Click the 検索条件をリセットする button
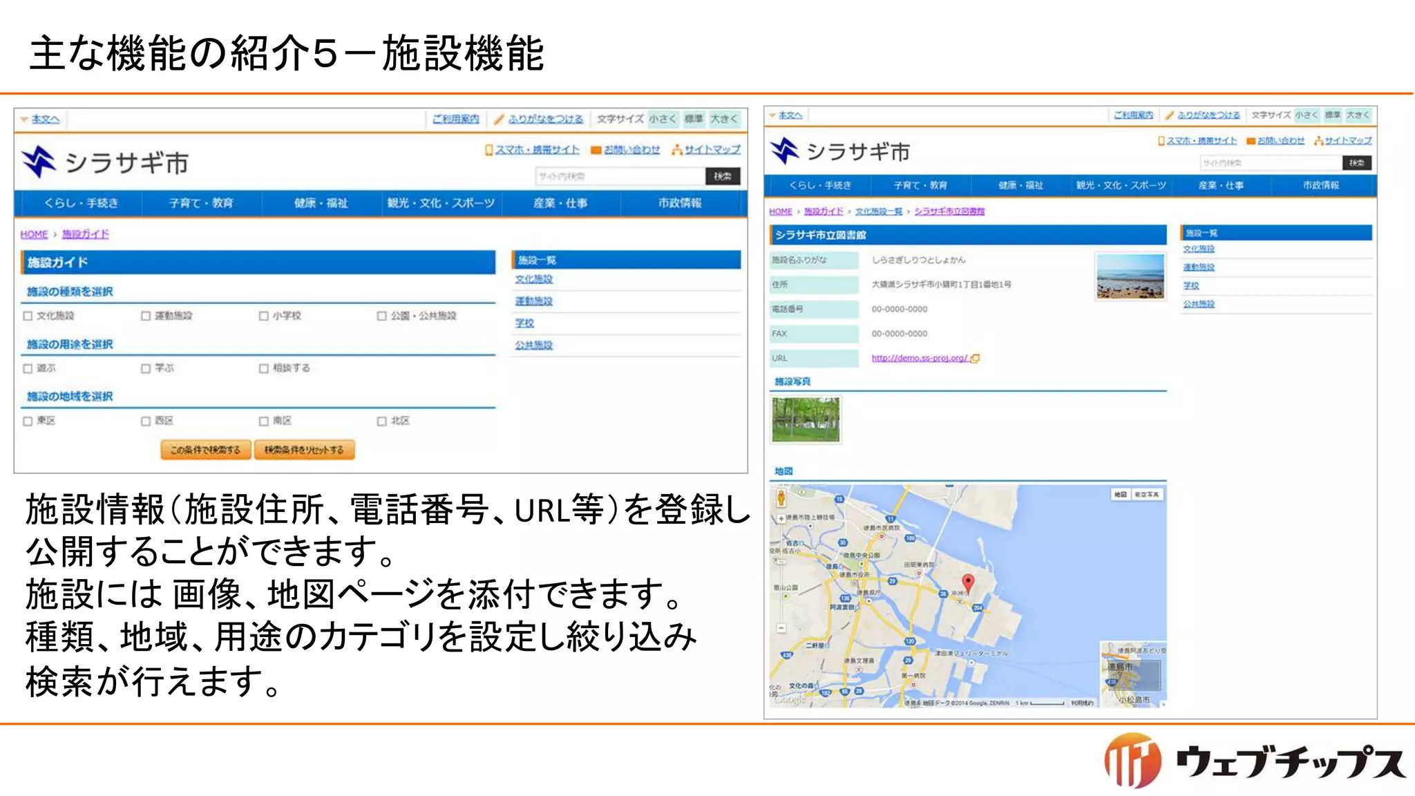This screenshot has height=796, width=1415. 304,450
